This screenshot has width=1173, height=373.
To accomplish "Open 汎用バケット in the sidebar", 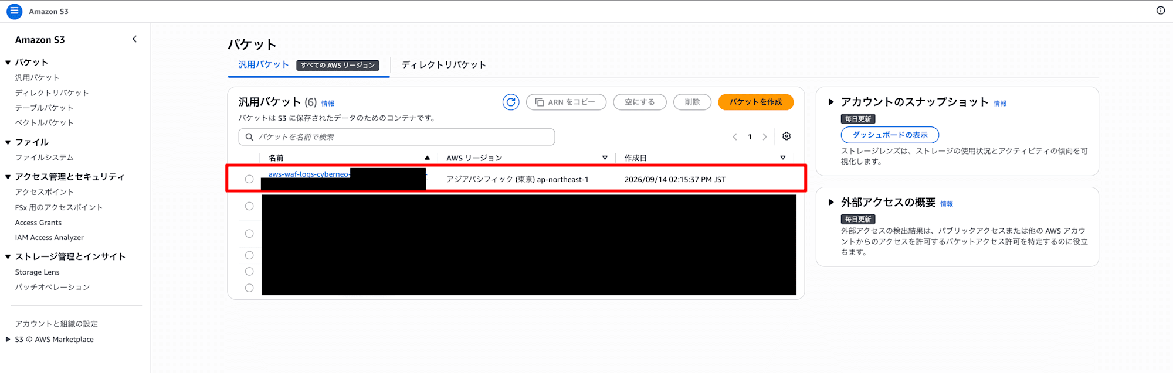I will tap(37, 77).
